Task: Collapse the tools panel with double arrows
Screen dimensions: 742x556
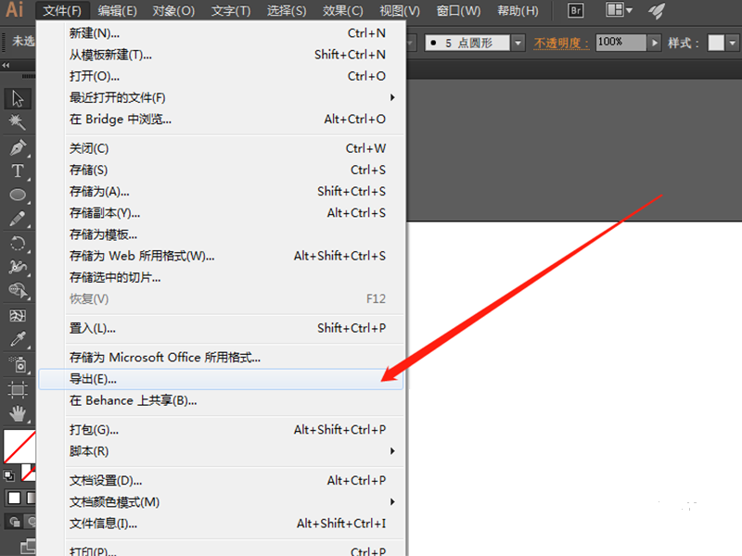Action: [6, 65]
